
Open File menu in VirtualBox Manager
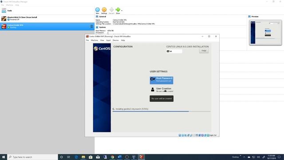(3, 5)
